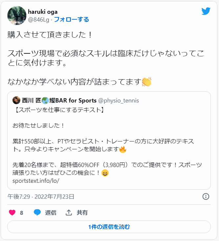Click the 返信 reply label

[x=51, y=213]
